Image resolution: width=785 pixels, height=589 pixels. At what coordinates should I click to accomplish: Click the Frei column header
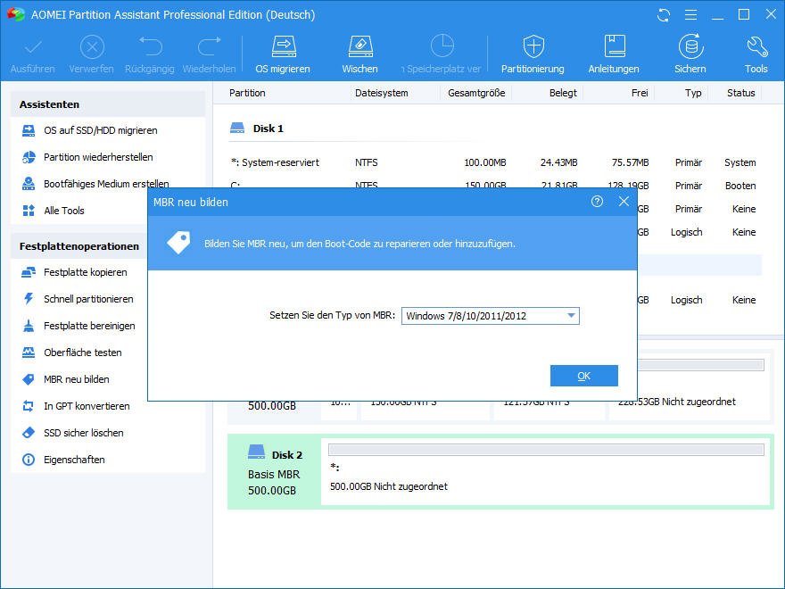tap(640, 93)
